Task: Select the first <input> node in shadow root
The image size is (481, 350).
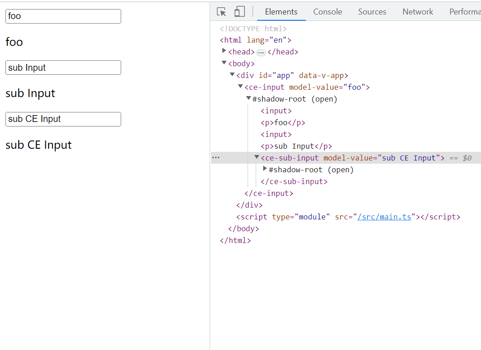Action: [276, 111]
